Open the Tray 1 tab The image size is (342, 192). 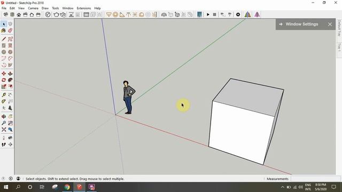click(339, 47)
